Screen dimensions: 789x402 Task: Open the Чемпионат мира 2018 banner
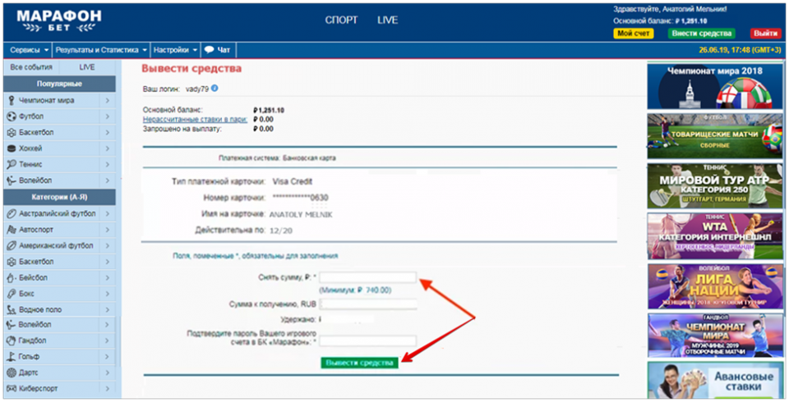(714, 85)
